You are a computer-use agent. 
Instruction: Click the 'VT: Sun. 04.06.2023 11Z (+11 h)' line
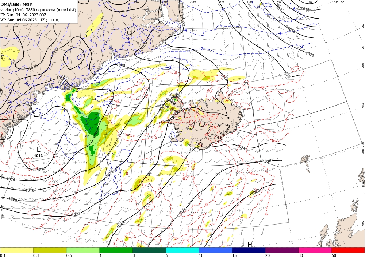click(x=30, y=20)
